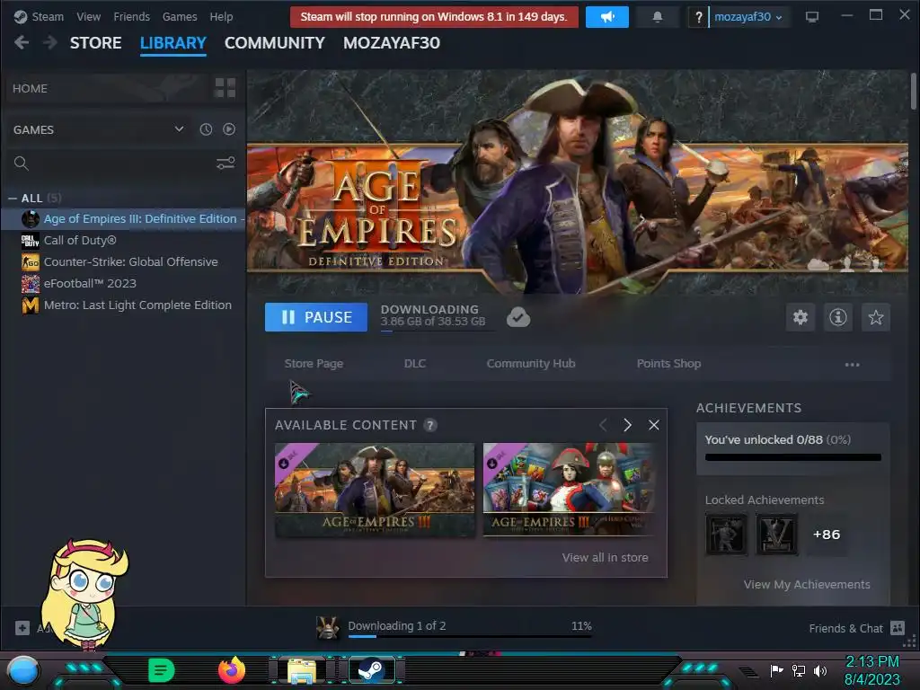Go forward with the right arrow
Screen dimensions: 920x690
click(50, 42)
